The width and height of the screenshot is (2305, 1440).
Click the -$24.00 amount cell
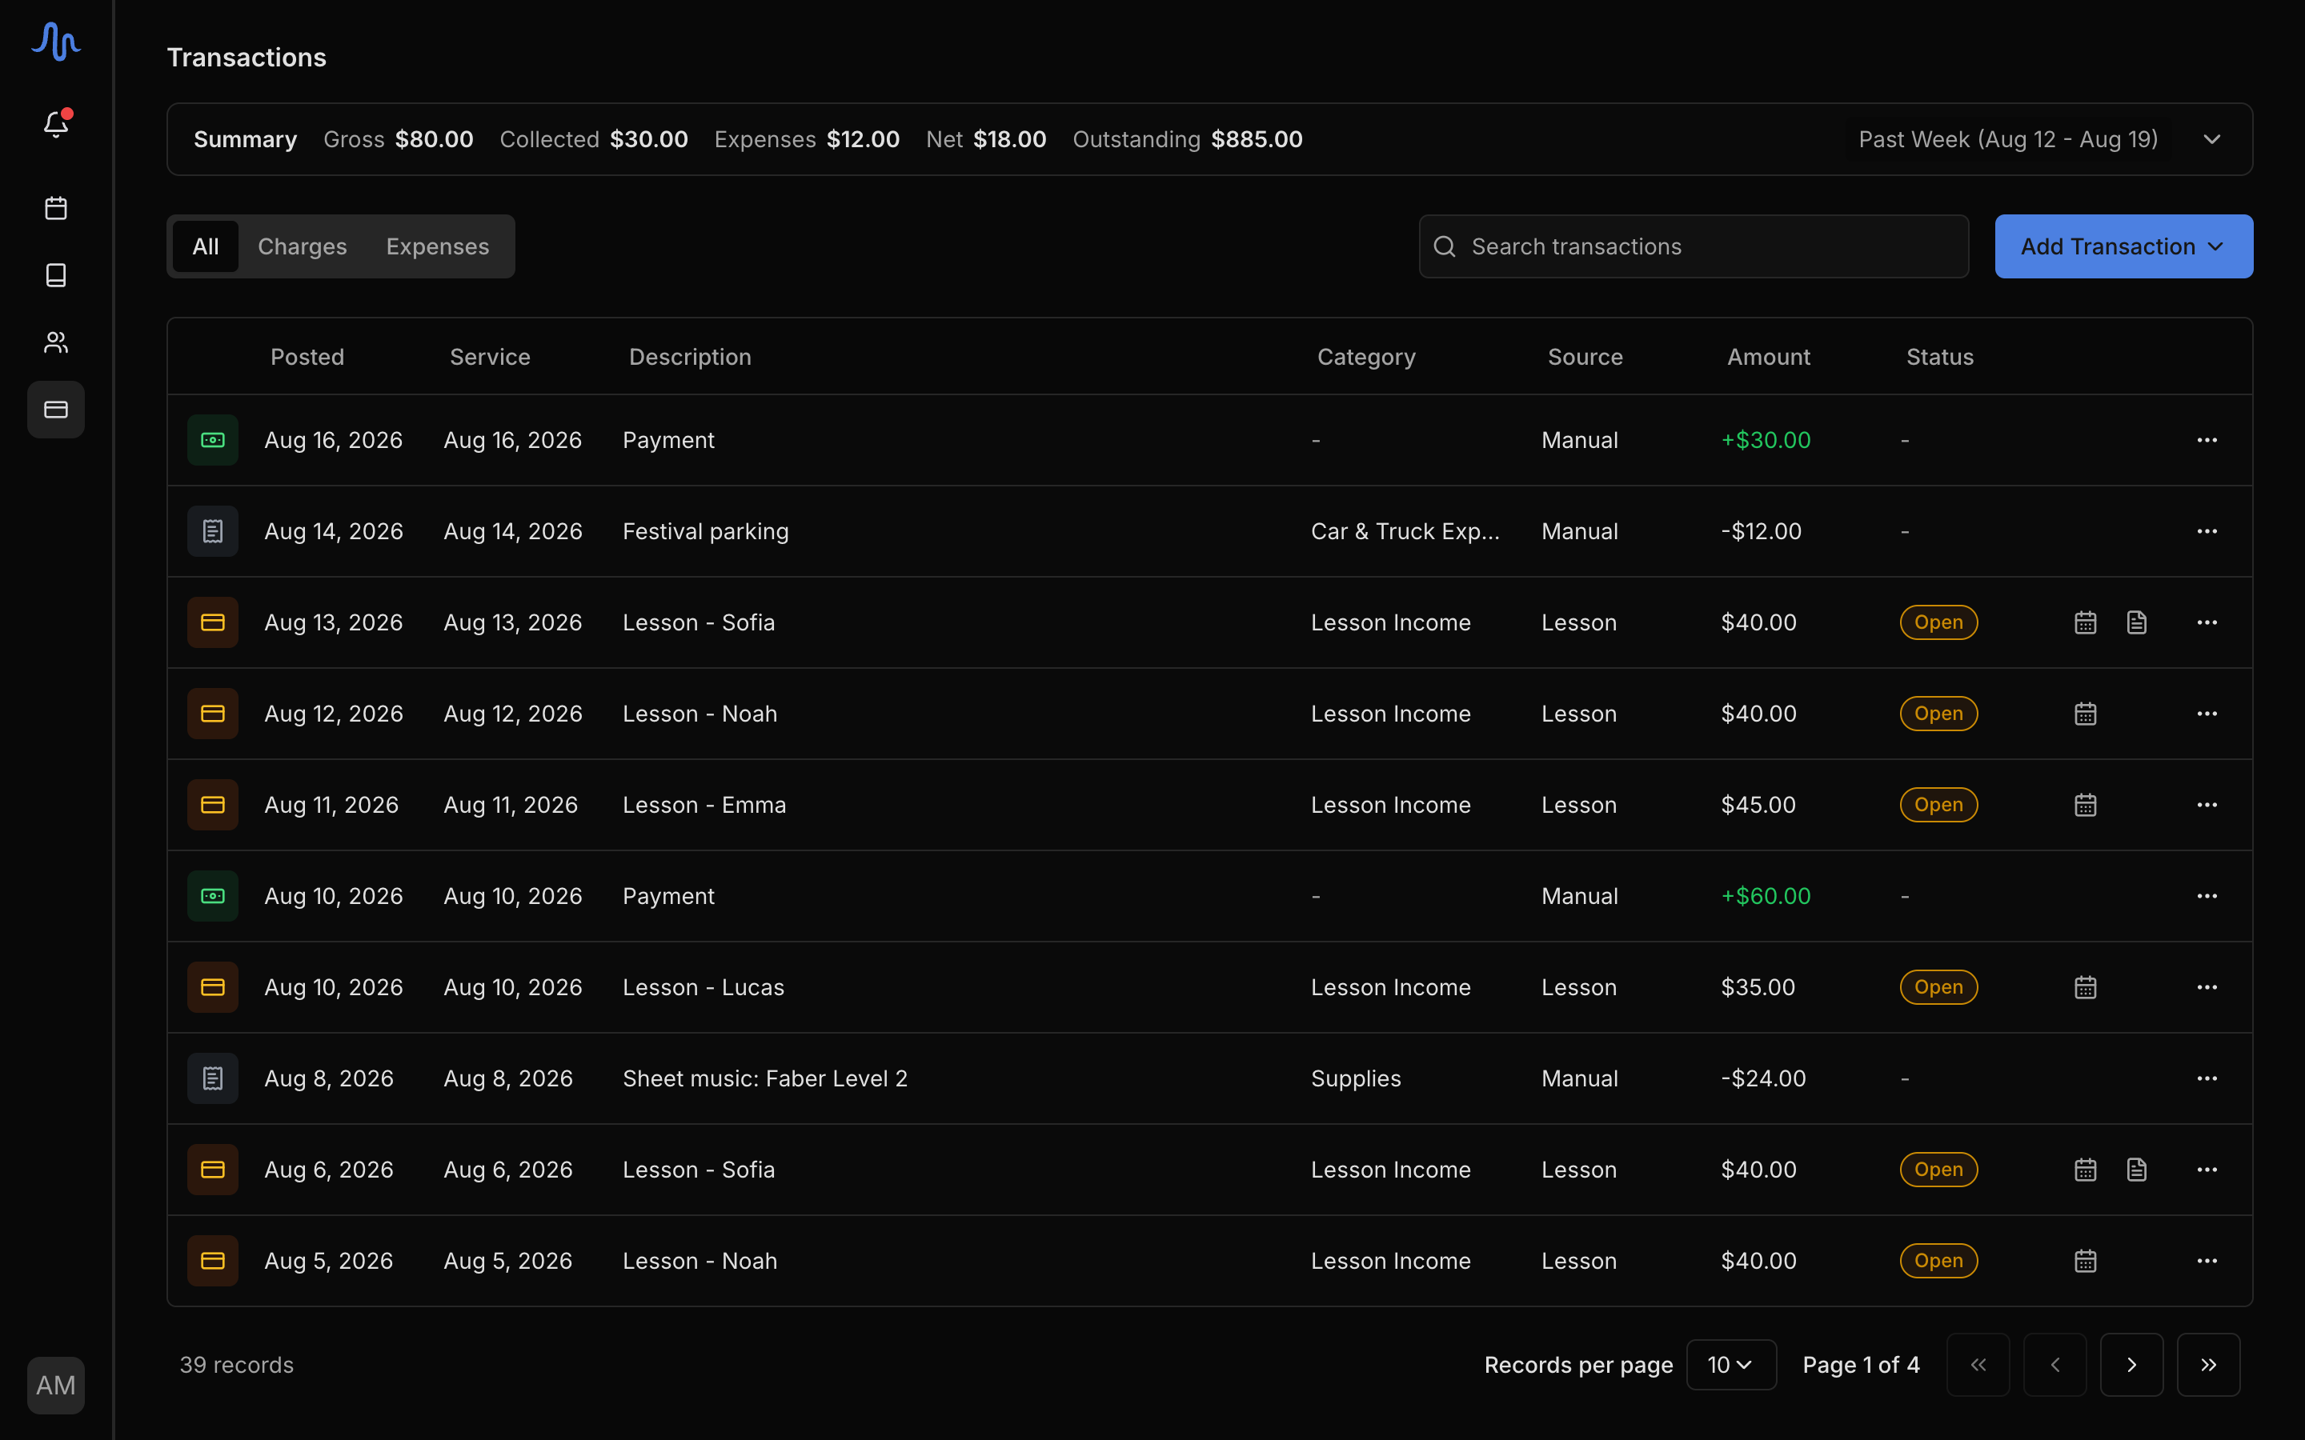point(1763,1078)
